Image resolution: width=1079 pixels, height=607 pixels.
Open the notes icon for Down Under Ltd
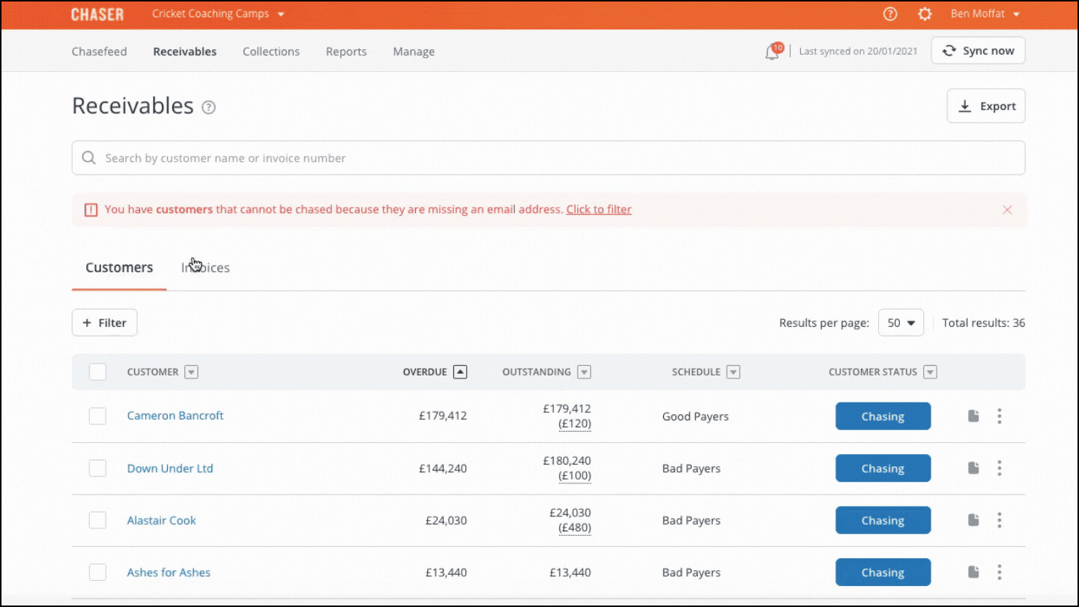tap(973, 468)
